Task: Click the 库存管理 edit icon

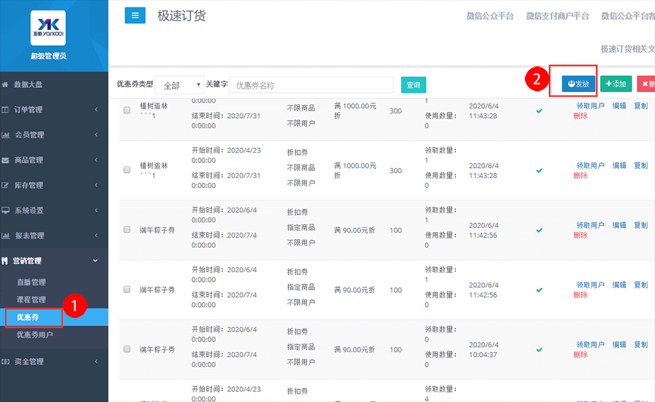Action: tap(5, 185)
